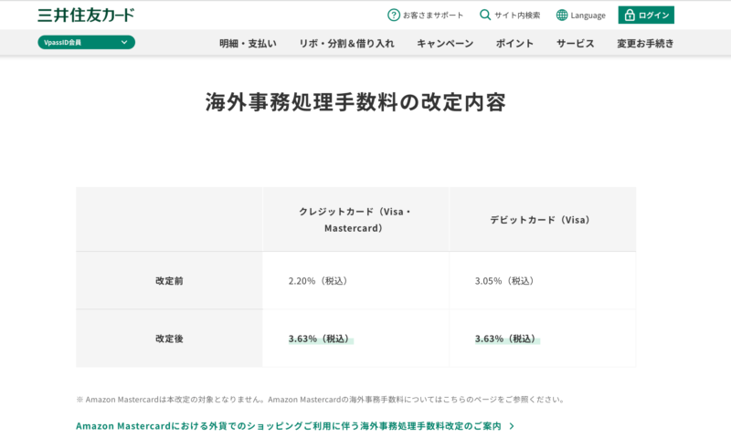Screen dimensions: 731x448
Task: Click the サイト内検索 text link
Action: (517, 15)
